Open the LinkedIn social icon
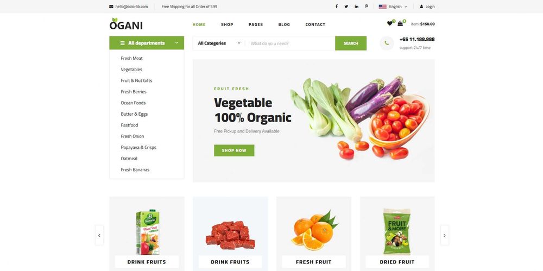Viewport: 543px width, 271px height. click(x=356, y=7)
